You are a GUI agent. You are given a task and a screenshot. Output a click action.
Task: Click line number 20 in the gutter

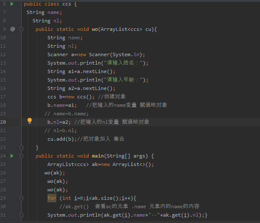[3, 122]
